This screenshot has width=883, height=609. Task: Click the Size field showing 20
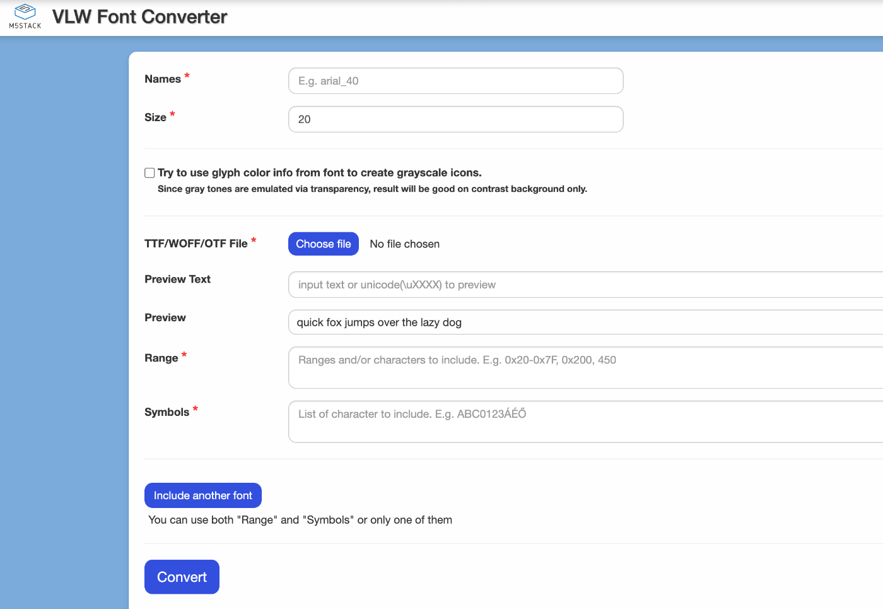(x=455, y=119)
